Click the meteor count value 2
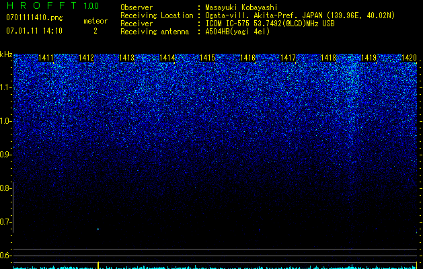 click(95, 31)
